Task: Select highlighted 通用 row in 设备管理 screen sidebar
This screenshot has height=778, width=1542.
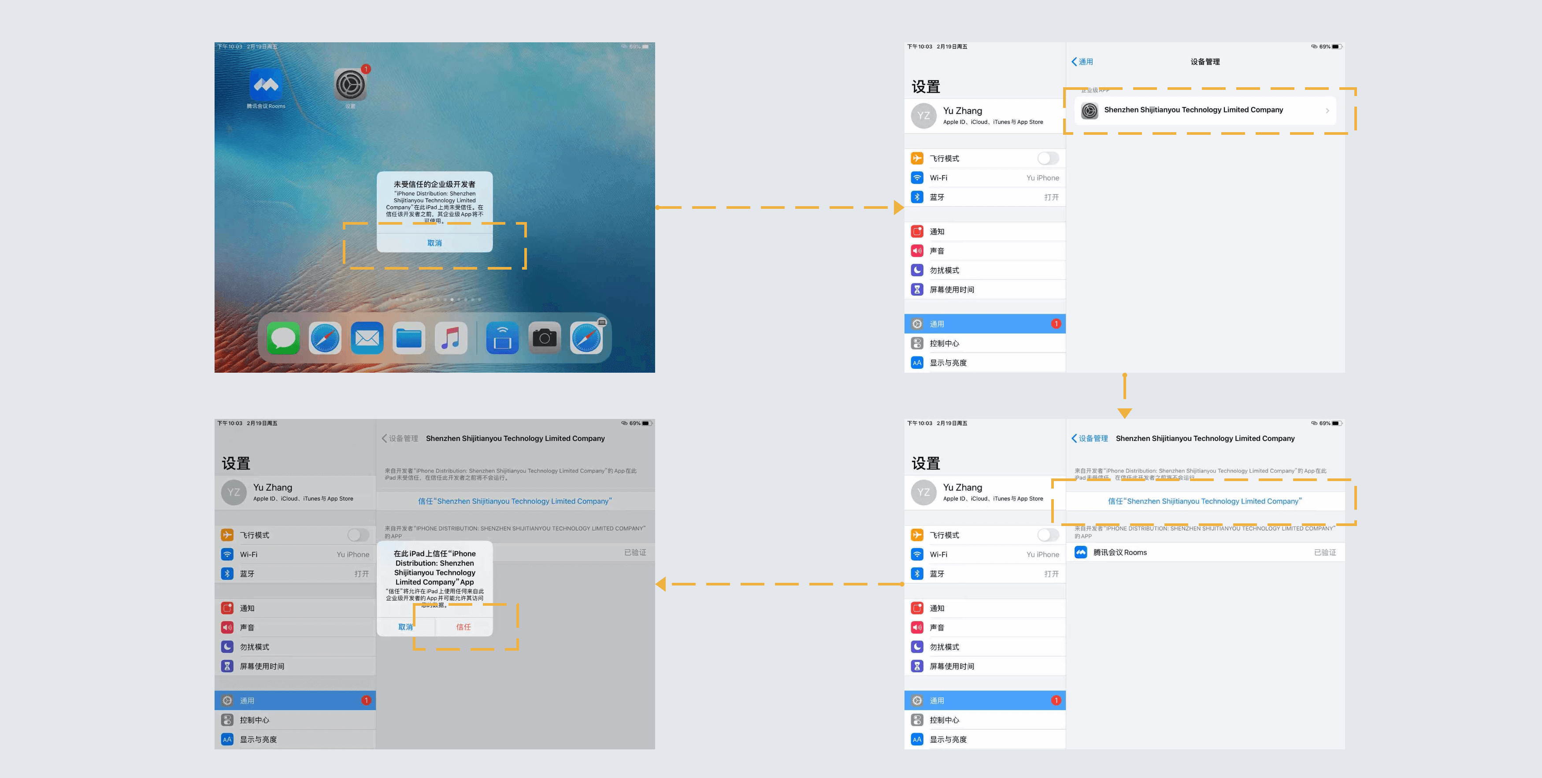Action: (985, 324)
